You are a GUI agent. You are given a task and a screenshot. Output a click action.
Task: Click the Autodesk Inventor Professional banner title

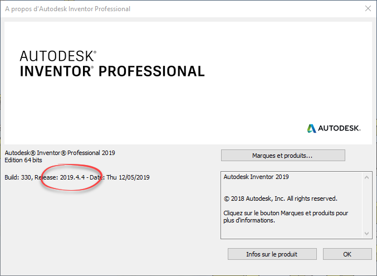pos(112,64)
